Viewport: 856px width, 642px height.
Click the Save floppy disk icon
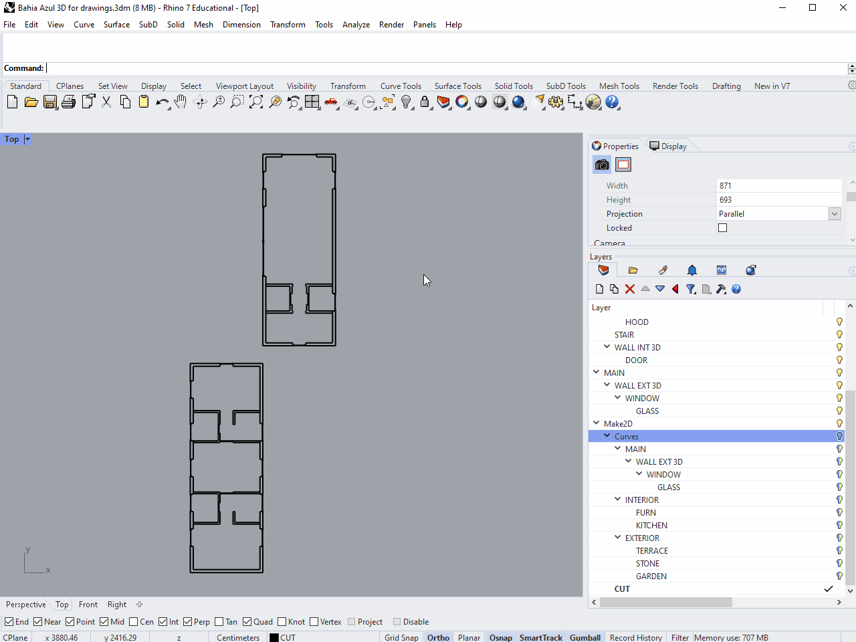pos(49,102)
